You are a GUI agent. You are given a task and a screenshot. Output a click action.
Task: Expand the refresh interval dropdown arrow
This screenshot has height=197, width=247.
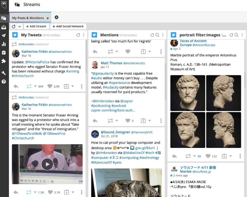coord(20,27)
